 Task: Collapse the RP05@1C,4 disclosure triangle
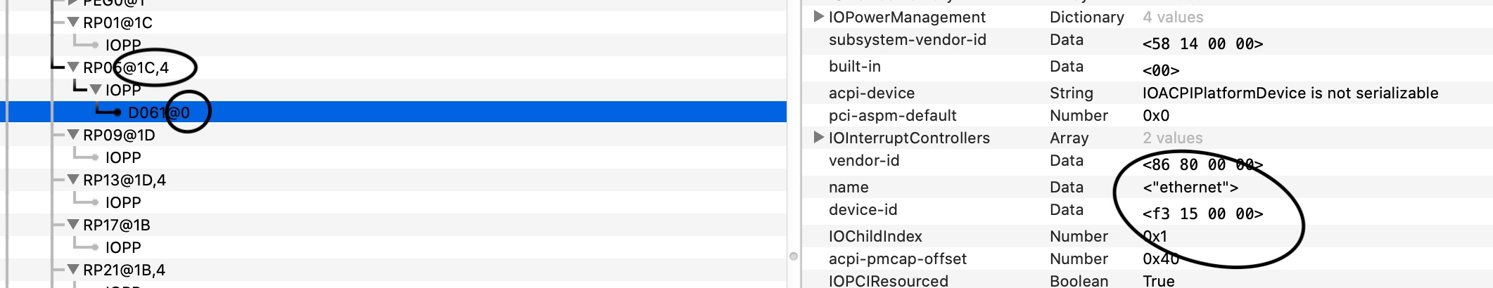click(x=73, y=67)
